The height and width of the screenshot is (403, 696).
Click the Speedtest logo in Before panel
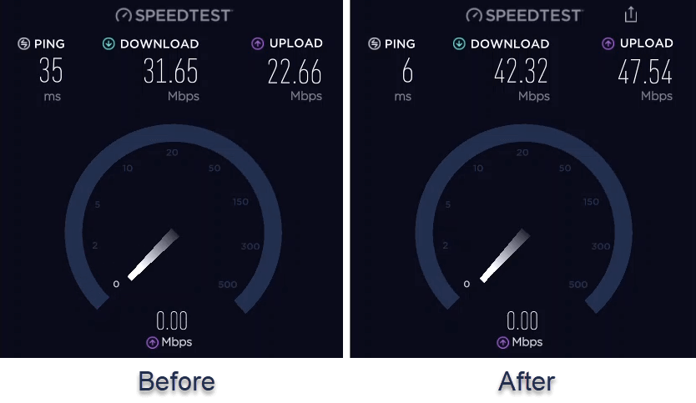click(x=174, y=16)
